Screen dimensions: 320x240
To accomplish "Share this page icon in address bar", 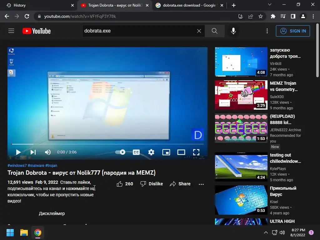I will (x=251, y=16).
